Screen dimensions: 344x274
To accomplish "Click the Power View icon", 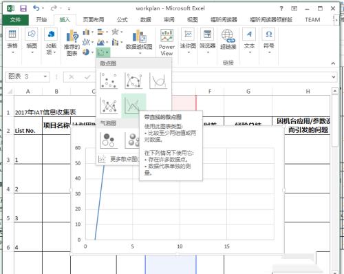I will 166,43.
